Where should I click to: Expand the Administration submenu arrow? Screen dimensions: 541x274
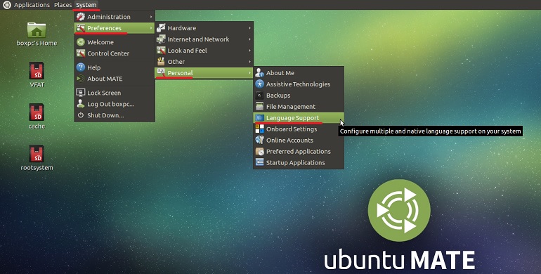point(151,17)
